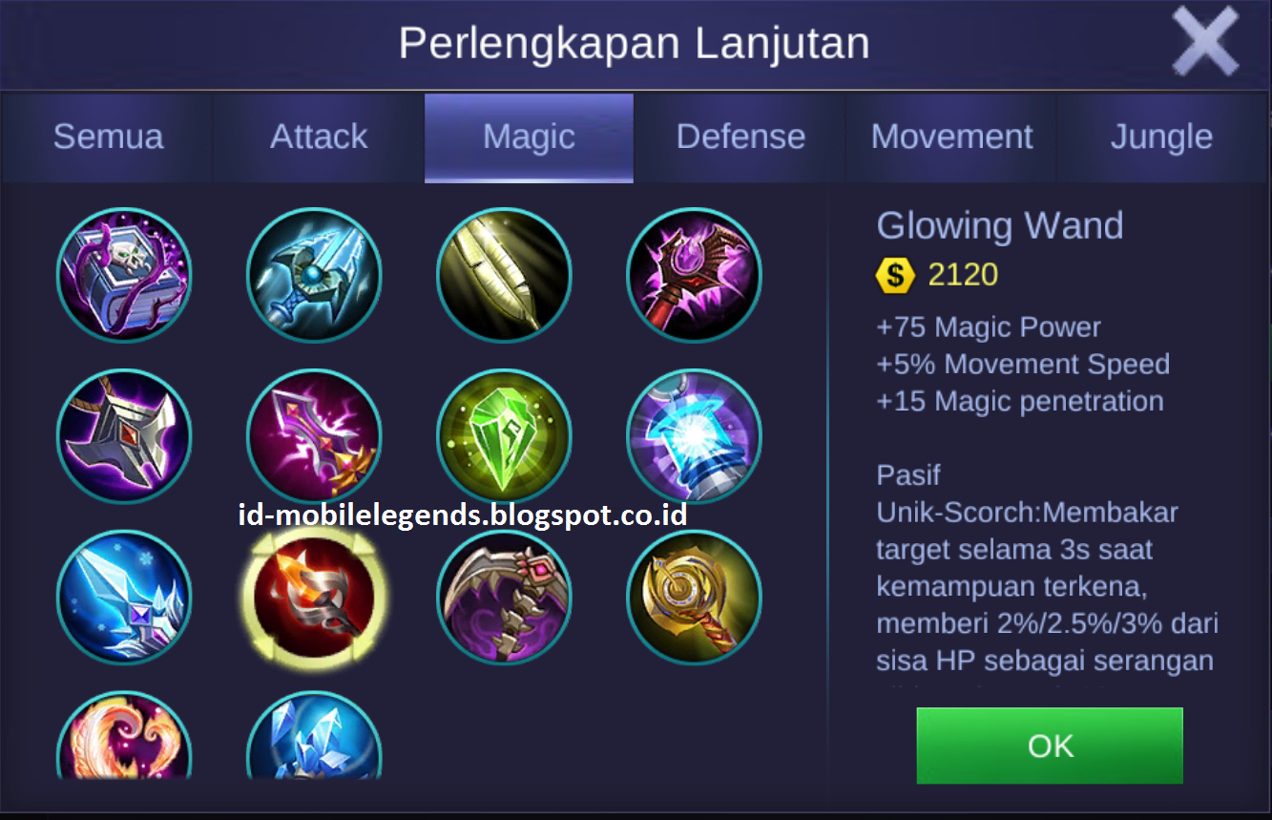Select the purple lightning sword item icon
This screenshot has width=1272, height=820.
click(x=314, y=436)
